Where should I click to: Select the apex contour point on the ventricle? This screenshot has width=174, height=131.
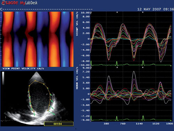coord(35,80)
